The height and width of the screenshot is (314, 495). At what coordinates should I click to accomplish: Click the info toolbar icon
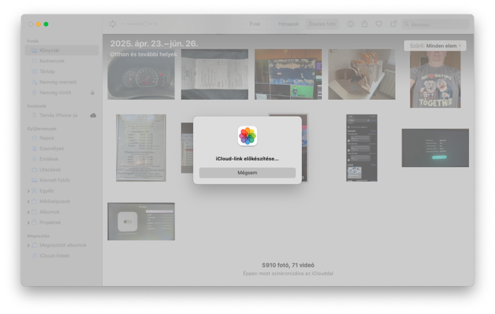[350, 24]
